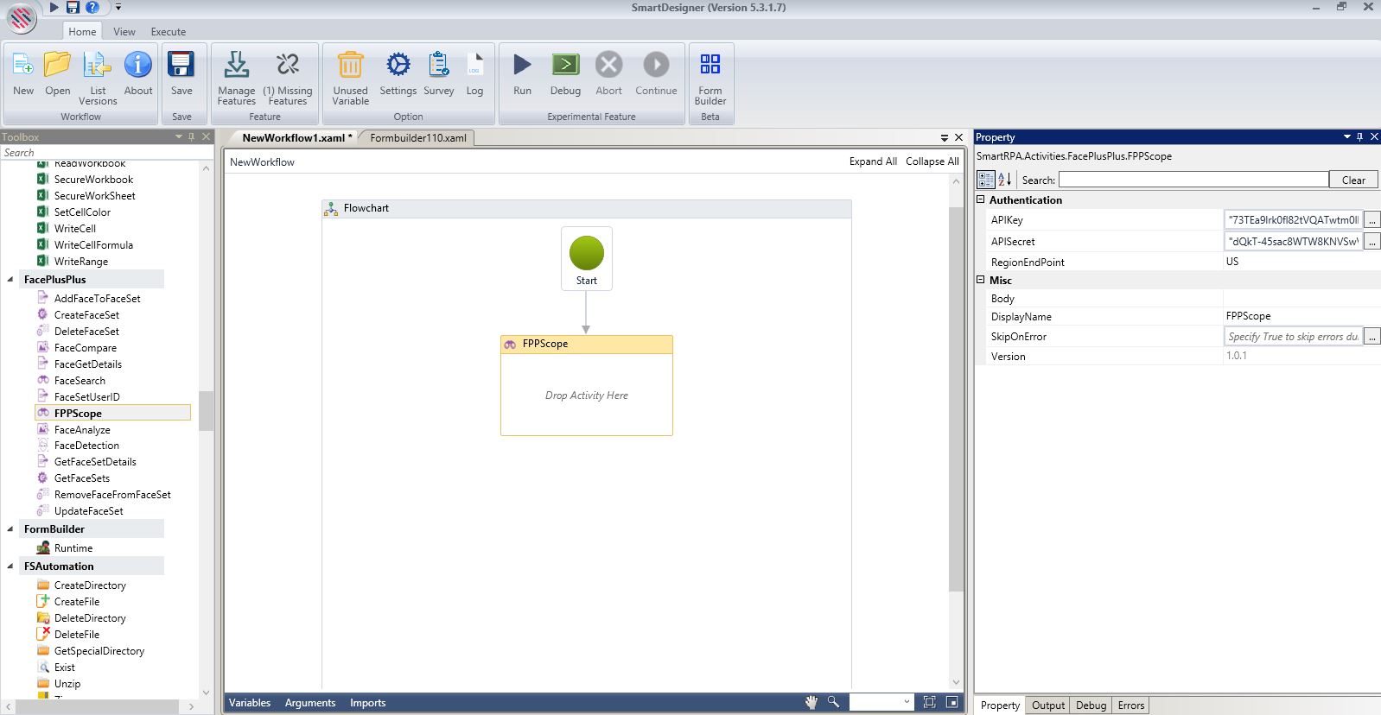The image size is (1381, 715).
Task: Click the Manage Features icon
Action: [236, 66]
